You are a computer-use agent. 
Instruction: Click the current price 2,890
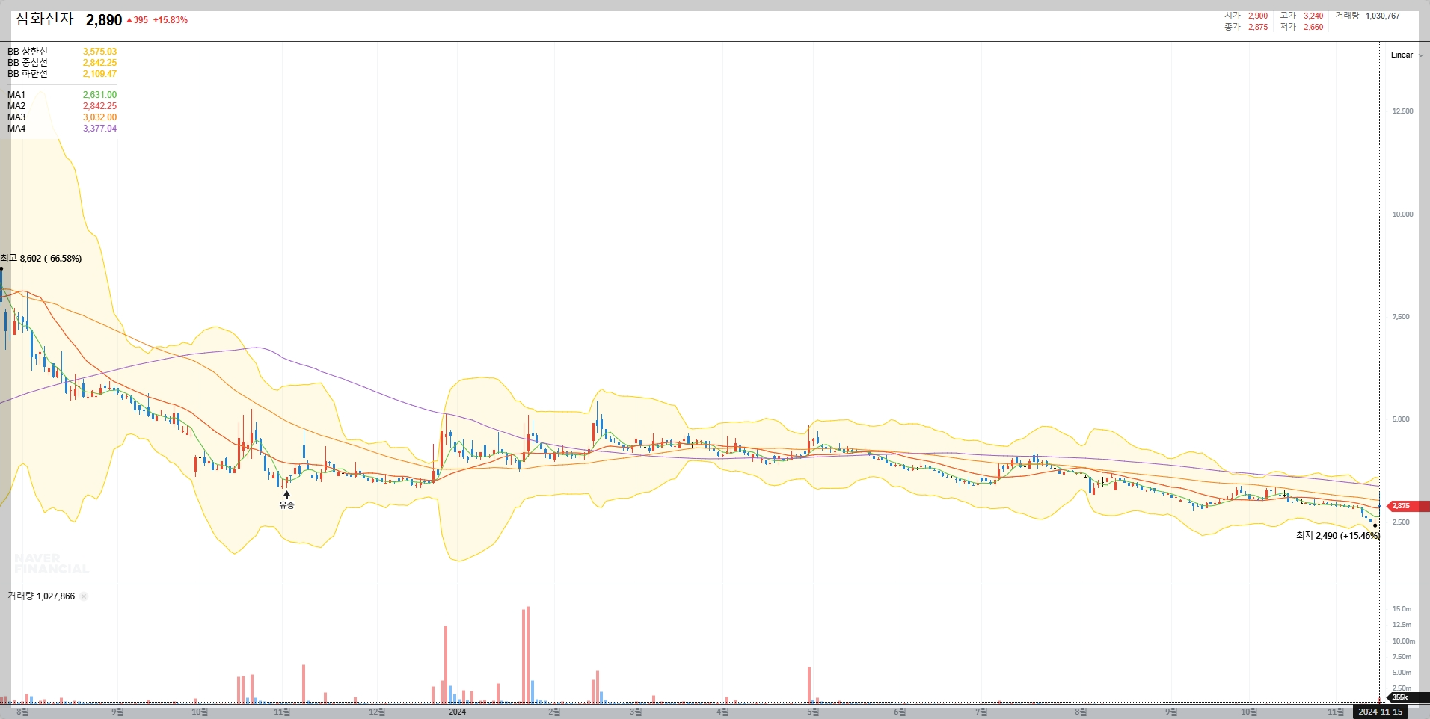click(104, 20)
